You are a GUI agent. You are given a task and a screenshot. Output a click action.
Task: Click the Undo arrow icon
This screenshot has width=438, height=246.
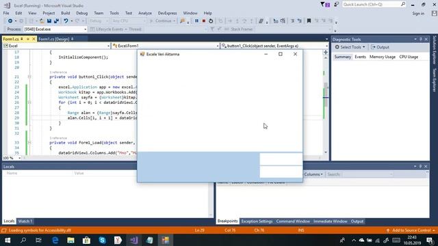66,21
